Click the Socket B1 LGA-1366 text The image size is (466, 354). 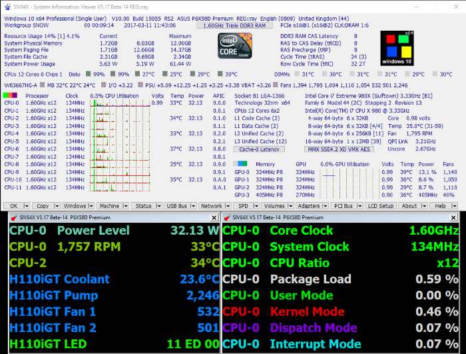point(259,96)
